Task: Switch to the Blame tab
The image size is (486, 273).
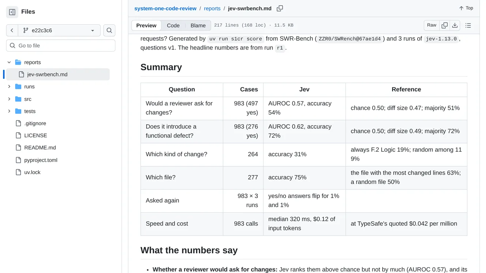Action: point(198,25)
